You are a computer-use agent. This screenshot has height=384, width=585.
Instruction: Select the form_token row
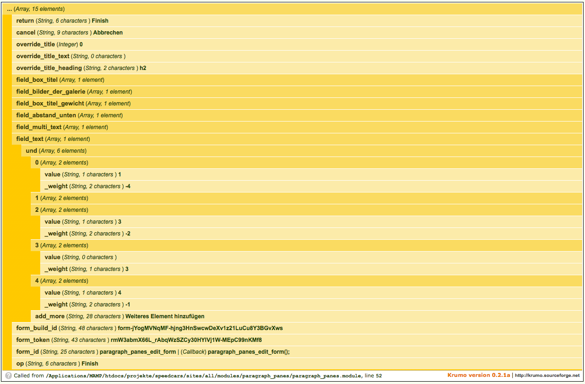coord(297,340)
